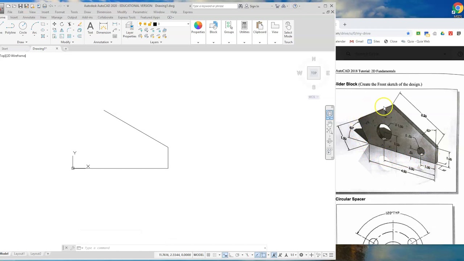This screenshot has height=261, width=464.
Task: Click the Pan hand icon in navigation bar
Action: point(330,124)
